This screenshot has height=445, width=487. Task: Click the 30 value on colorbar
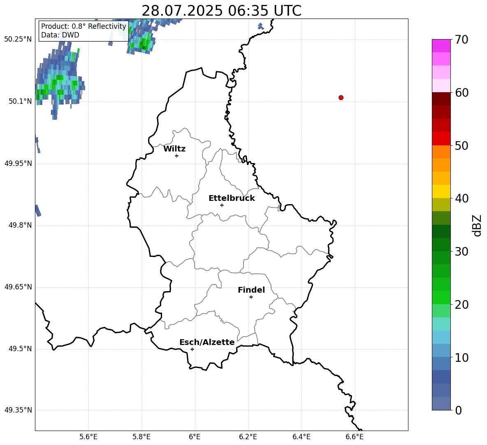pyautogui.click(x=461, y=251)
